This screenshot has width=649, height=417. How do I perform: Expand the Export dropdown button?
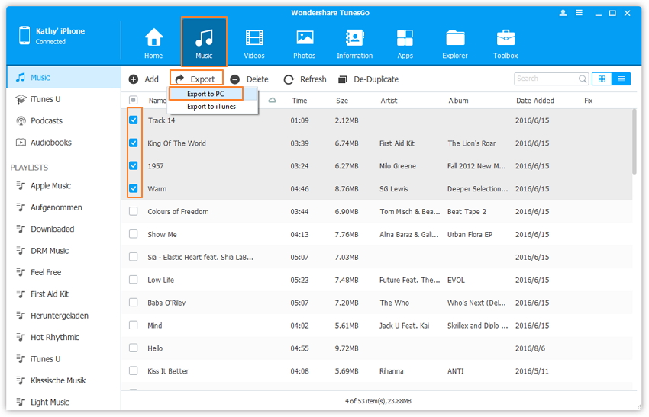click(195, 79)
